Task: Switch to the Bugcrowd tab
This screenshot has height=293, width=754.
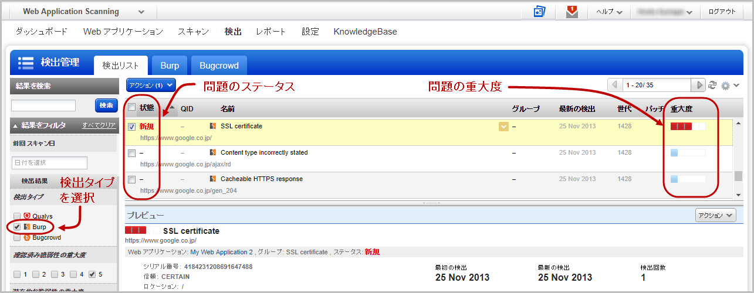Action: pos(219,66)
